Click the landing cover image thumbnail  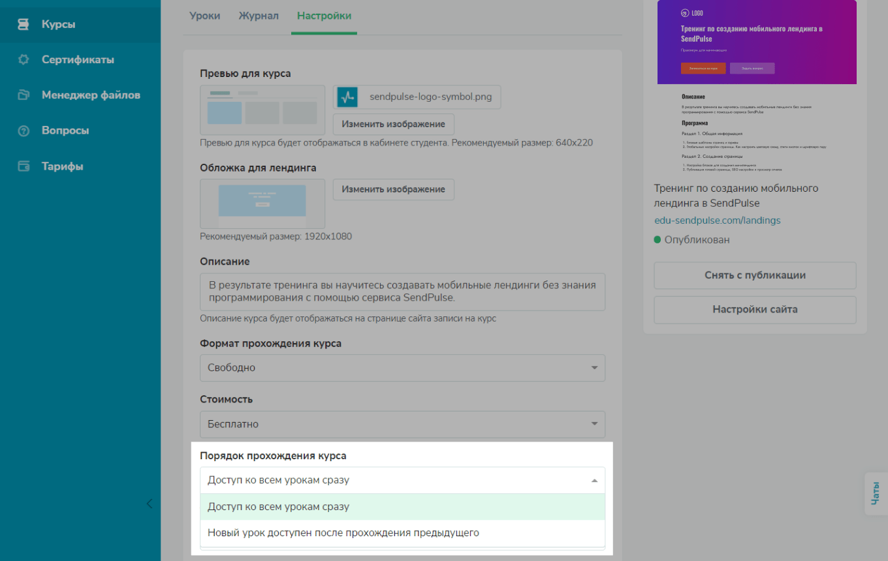coord(262,204)
